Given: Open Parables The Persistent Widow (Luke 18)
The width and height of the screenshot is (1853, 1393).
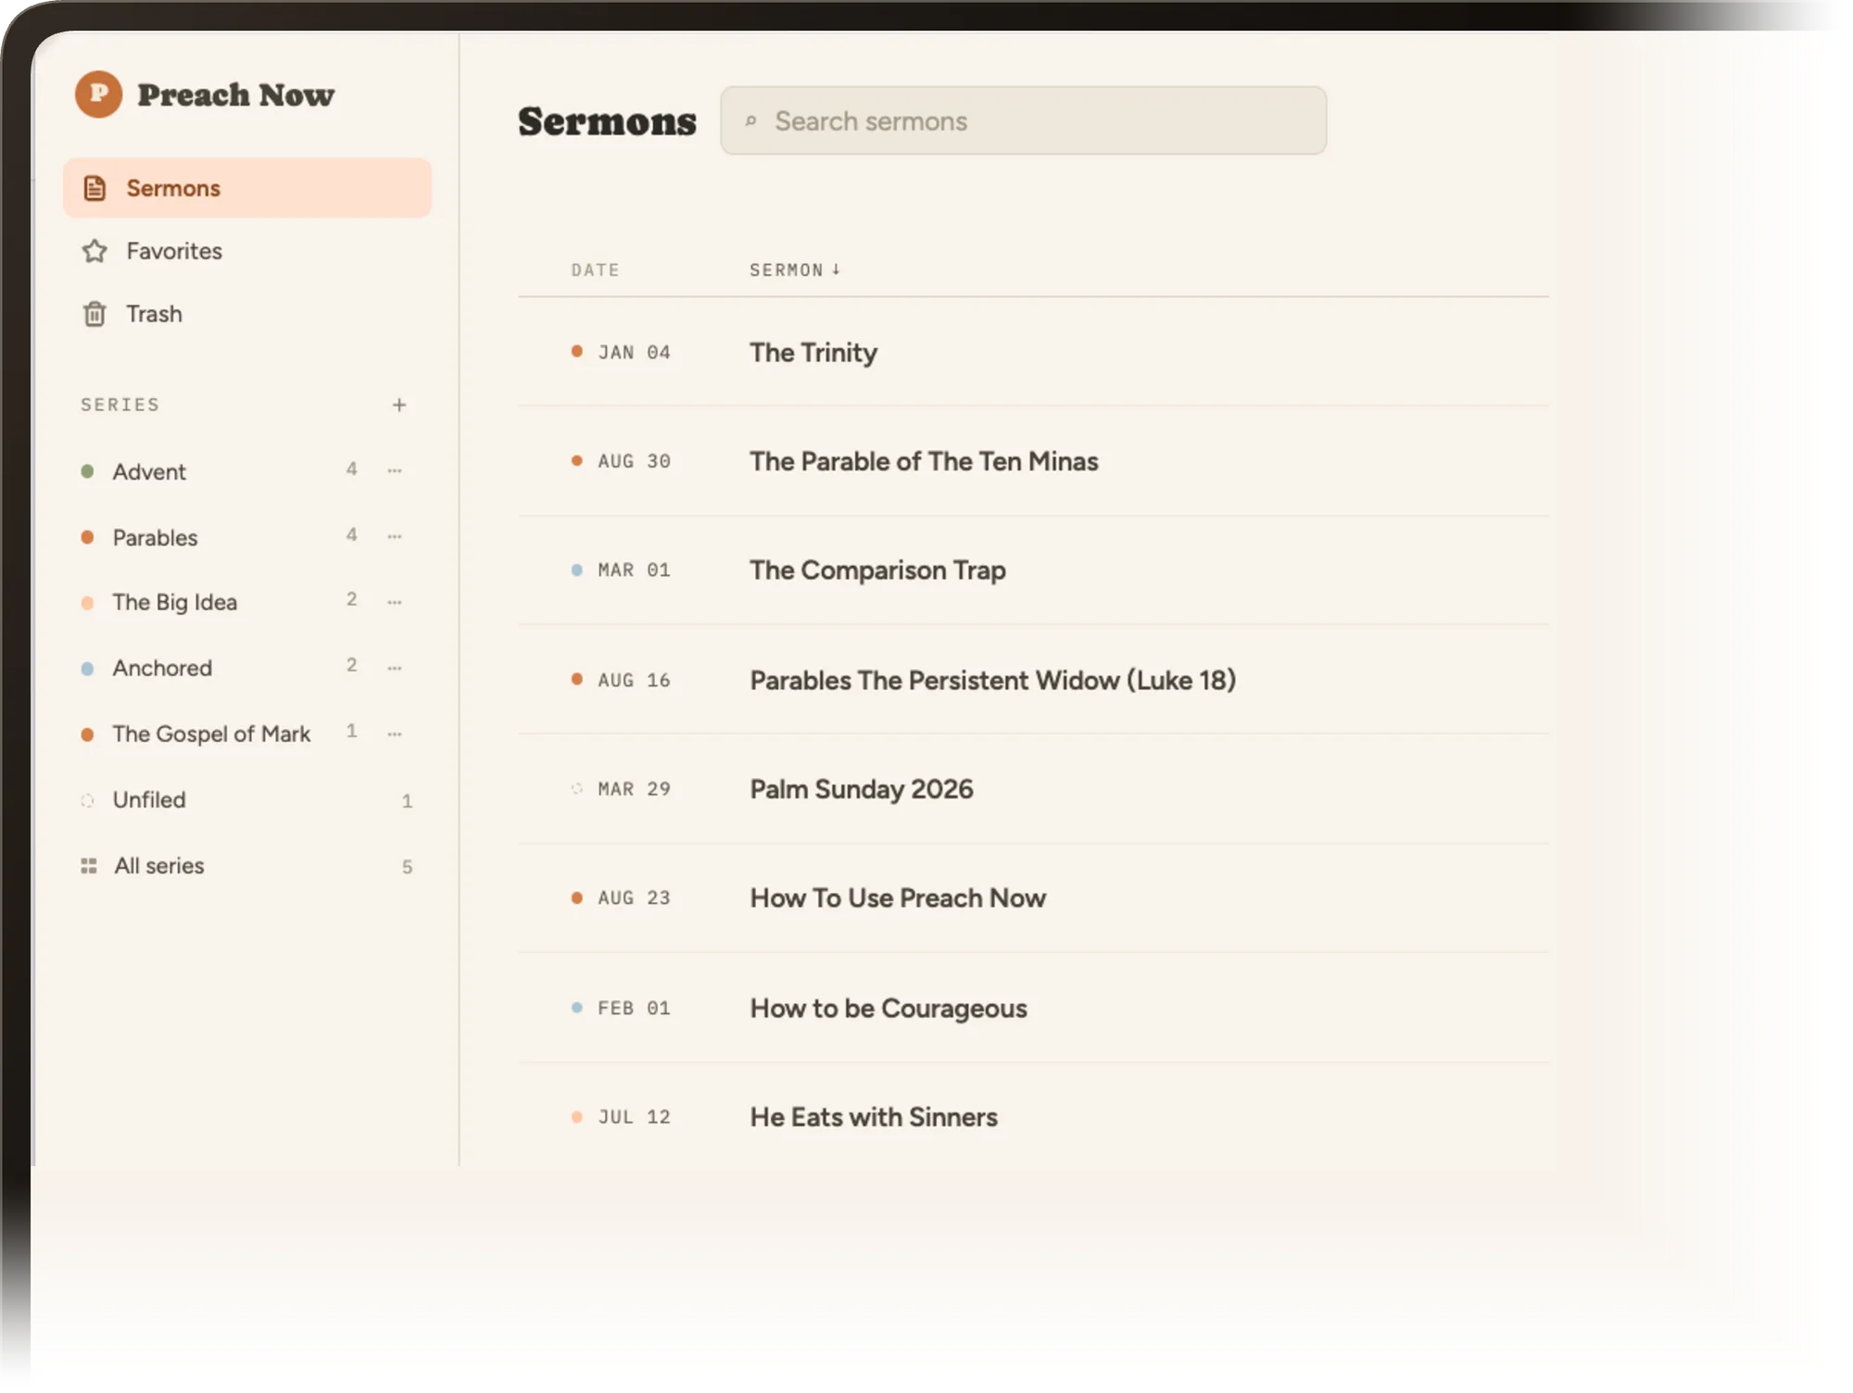Looking at the screenshot, I should (992, 681).
